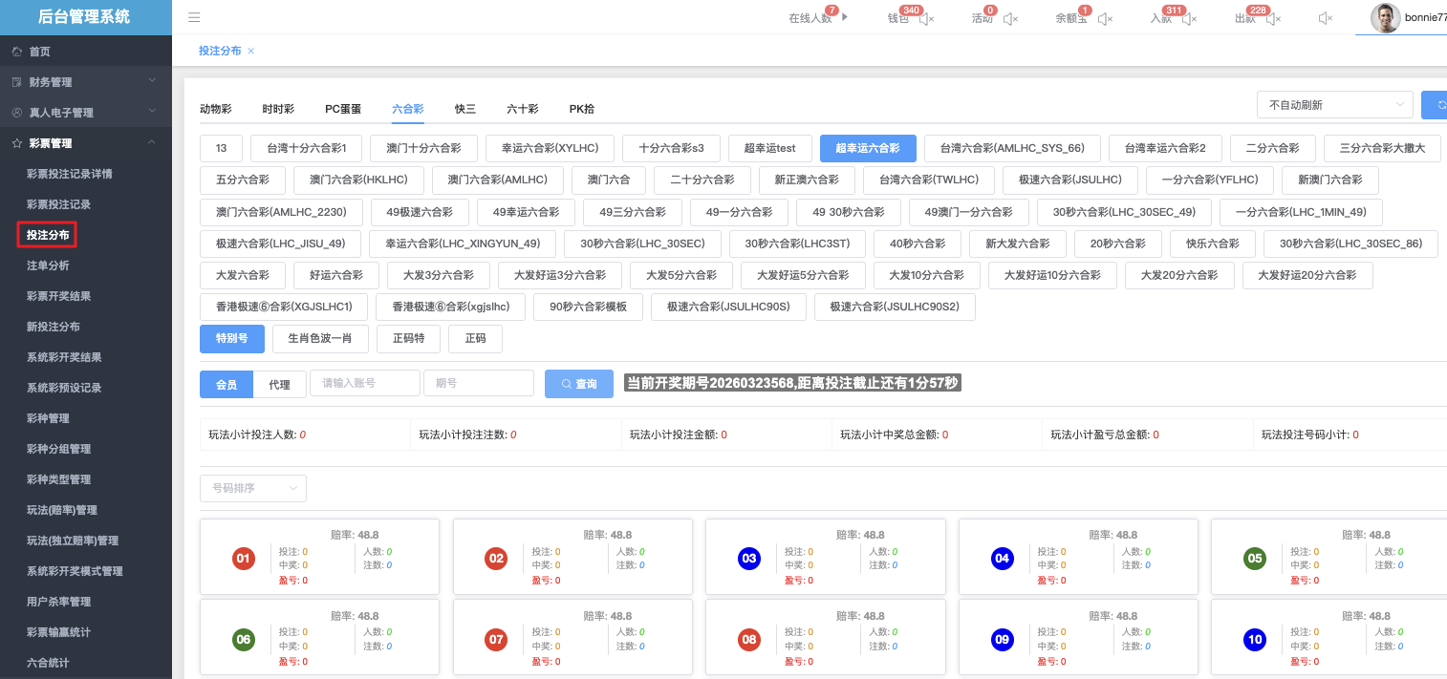Viewport: 1447px width, 679px height.
Task: Close the 投注分布 page tab
Action: click(250, 51)
